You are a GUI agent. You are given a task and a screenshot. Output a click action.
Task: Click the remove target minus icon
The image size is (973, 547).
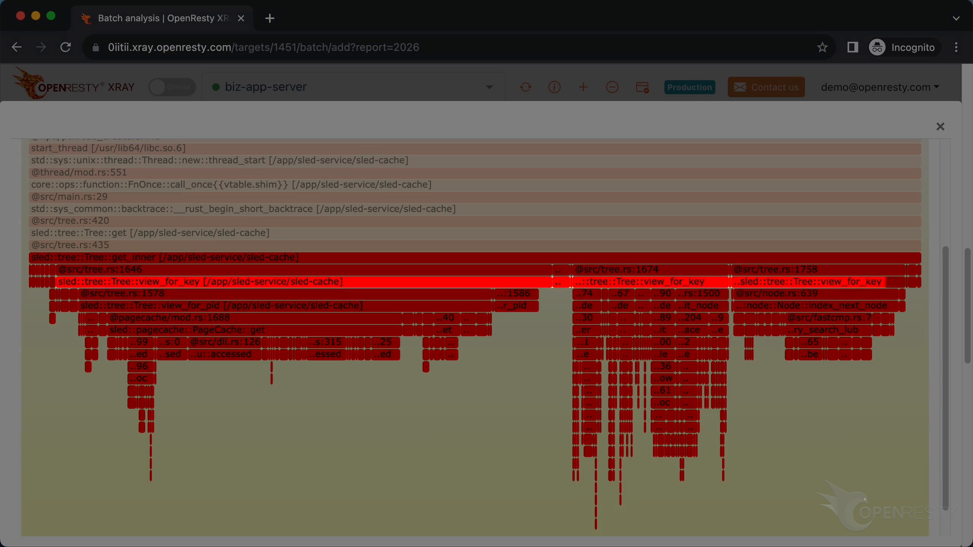click(612, 87)
